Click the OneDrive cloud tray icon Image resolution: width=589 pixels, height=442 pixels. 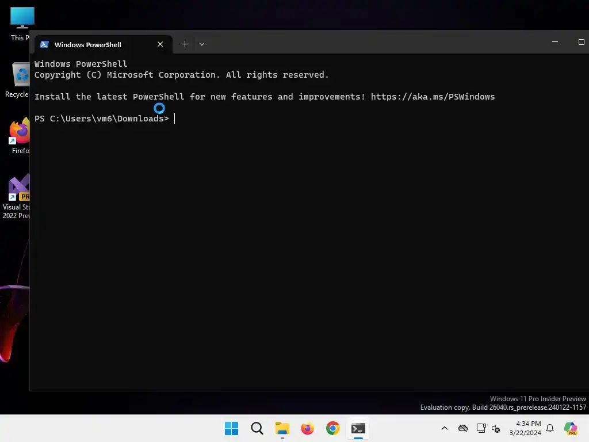[463, 428]
